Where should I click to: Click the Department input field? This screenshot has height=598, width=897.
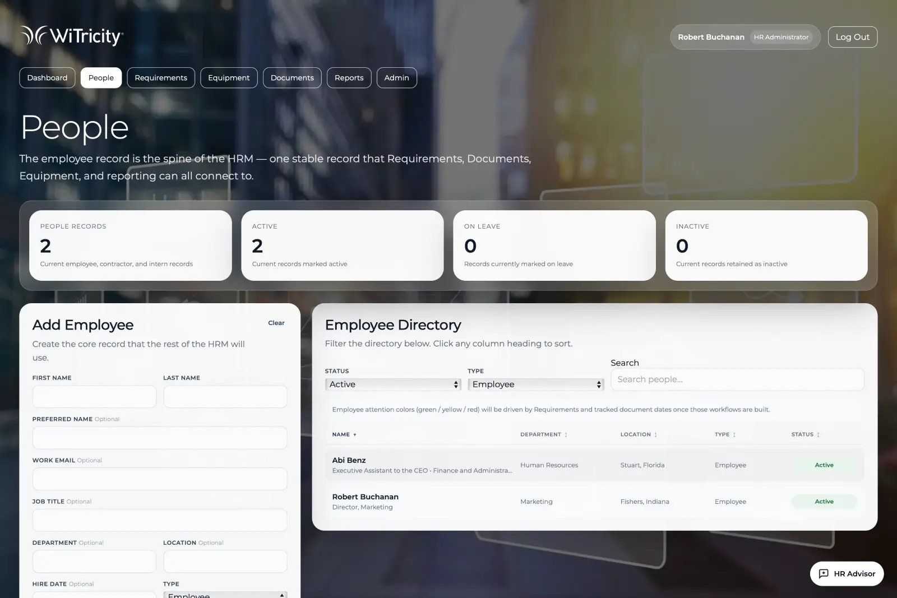[x=94, y=562]
